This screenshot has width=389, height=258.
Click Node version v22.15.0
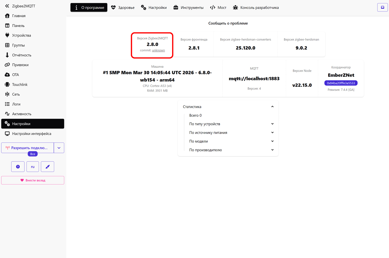(x=302, y=85)
